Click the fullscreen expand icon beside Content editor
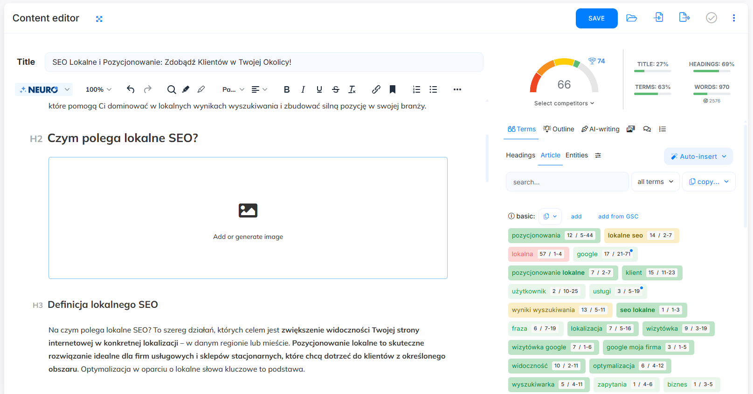This screenshot has height=394, width=753. coord(99,19)
